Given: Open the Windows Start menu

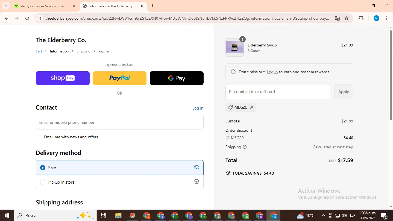Looking at the screenshot, I should 7,215.
